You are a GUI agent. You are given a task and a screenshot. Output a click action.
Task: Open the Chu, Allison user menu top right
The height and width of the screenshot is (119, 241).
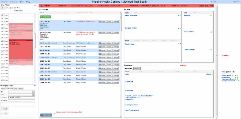[221, 2]
